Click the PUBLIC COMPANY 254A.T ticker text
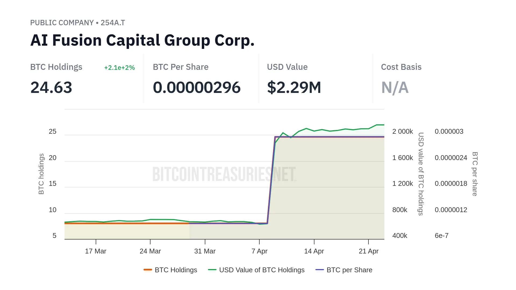The height and width of the screenshot is (290, 516). tap(77, 23)
